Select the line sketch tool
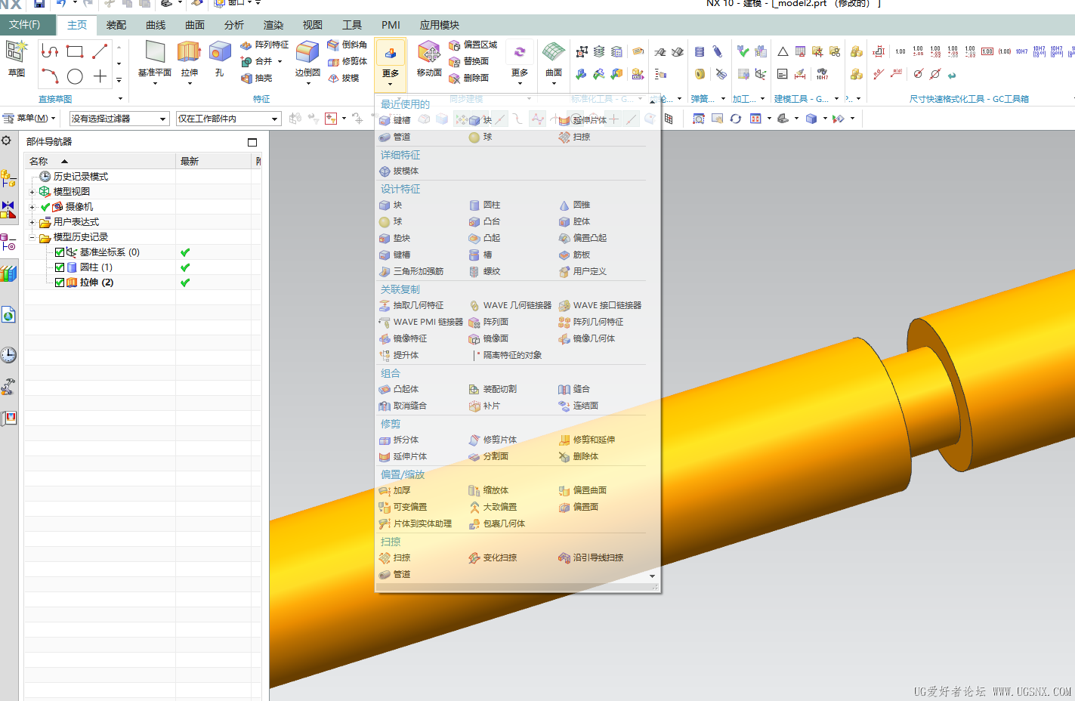The height and width of the screenshot is (701, 1075). click(100, 51)
